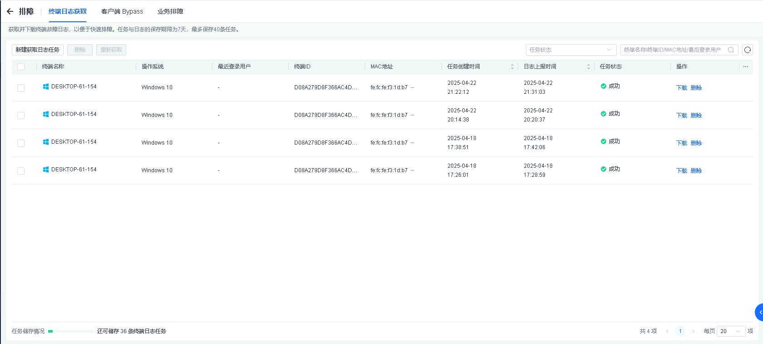Click the refresh icon at top right
The height and width of the screenshot is (344, 763).
(x=747, y=50)
